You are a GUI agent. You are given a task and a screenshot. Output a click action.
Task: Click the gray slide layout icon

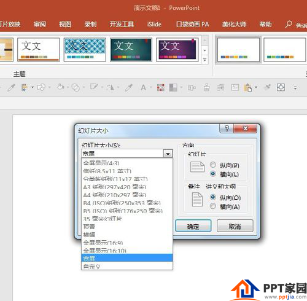point(173,88)
